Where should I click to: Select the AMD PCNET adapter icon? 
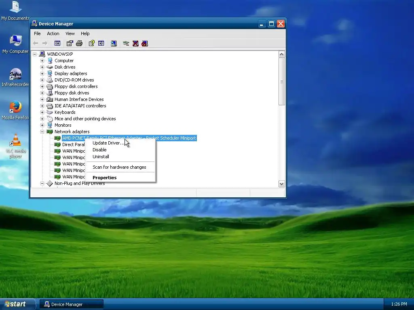point(57,138)
